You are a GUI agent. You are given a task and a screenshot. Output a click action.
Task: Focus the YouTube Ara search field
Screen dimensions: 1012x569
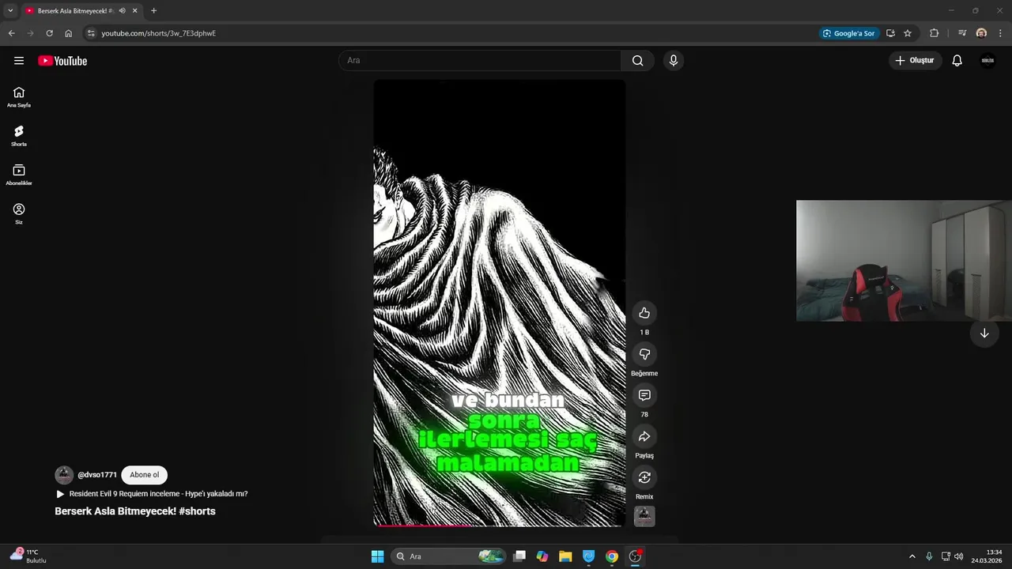pos(480,61)
